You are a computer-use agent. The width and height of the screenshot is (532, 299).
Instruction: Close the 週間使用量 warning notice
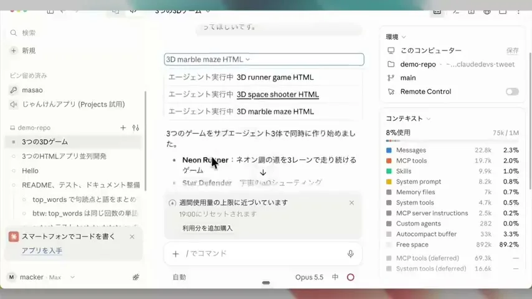click(351, 202)
